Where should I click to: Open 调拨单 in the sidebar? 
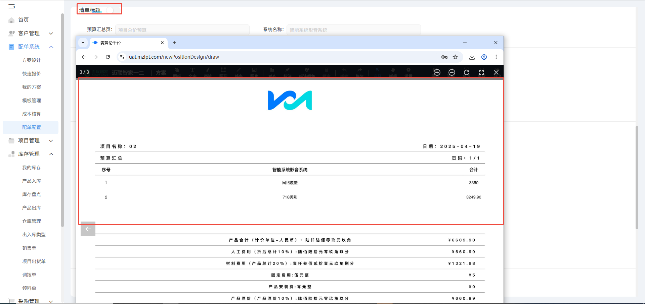tap(29, 275)
